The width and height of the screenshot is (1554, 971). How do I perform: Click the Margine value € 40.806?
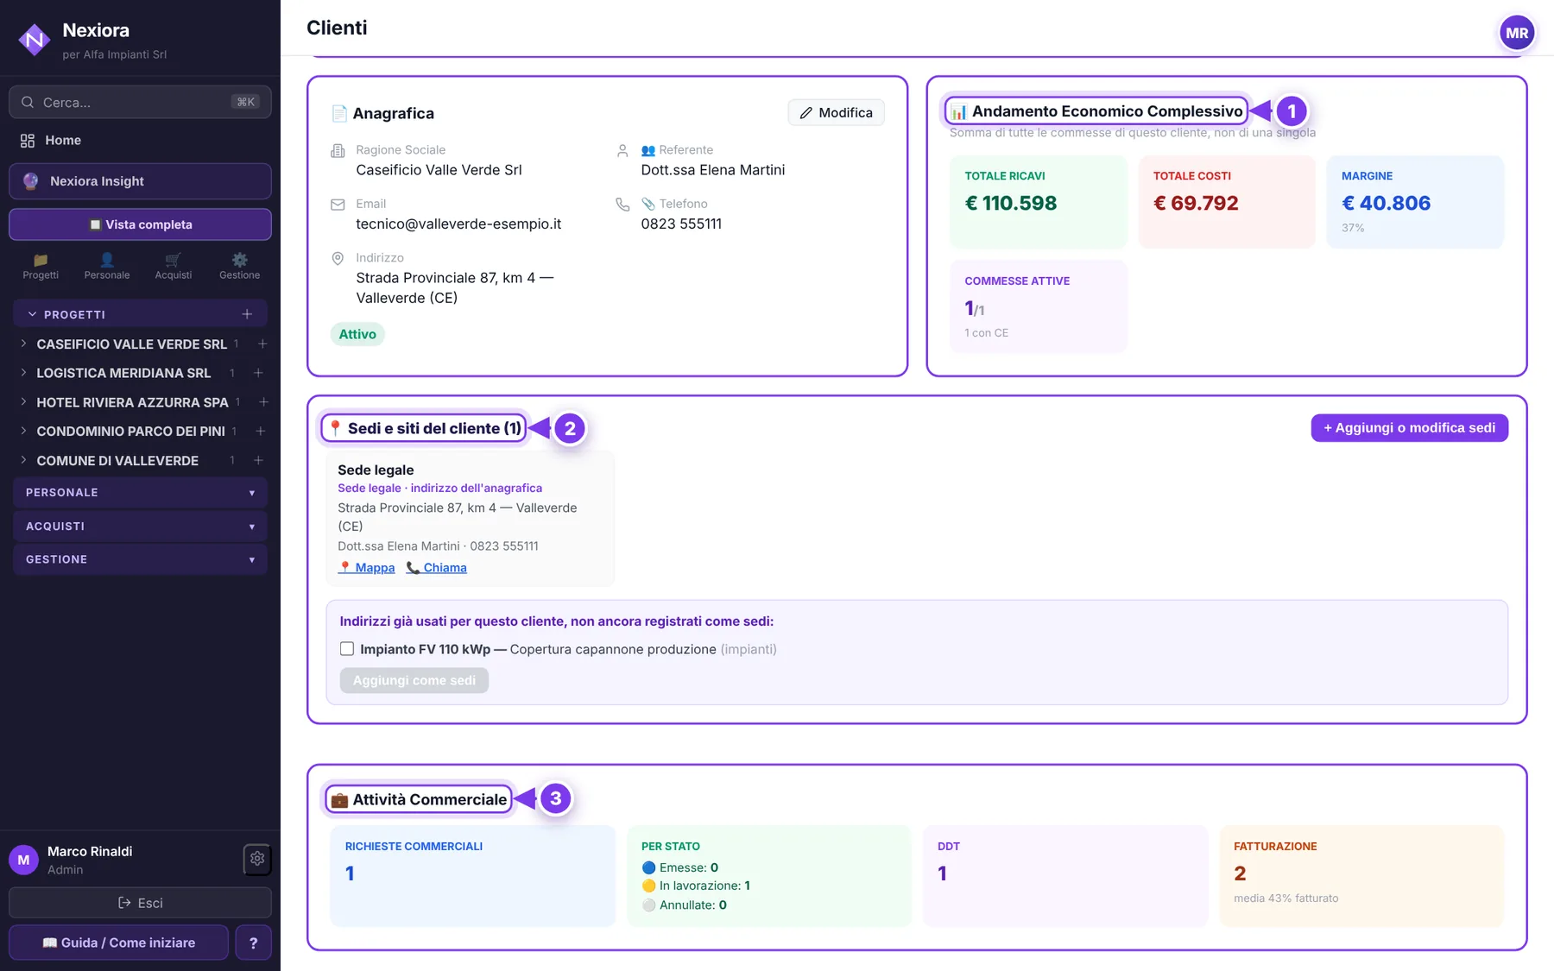click(x=1386, y=203)
